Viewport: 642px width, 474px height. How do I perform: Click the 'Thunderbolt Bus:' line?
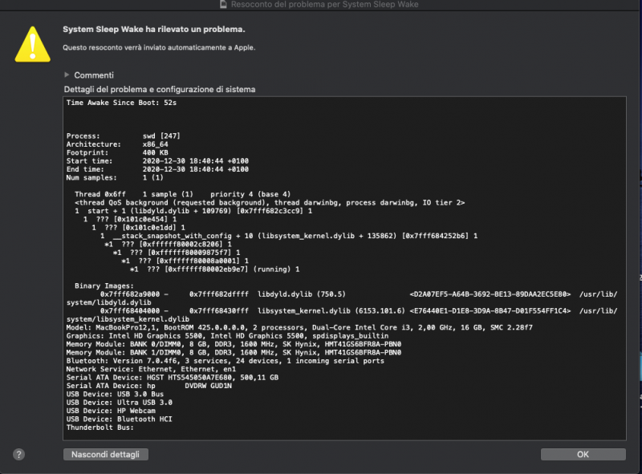[100, 427]
